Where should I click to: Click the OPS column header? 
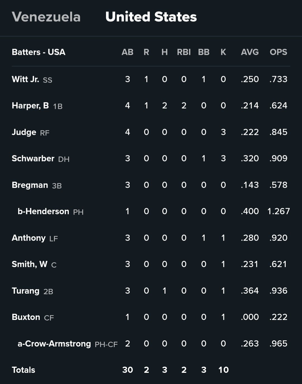pos(278,52)
